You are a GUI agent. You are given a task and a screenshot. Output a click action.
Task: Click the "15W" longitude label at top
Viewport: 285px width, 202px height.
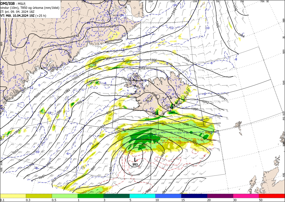[173, 1]
